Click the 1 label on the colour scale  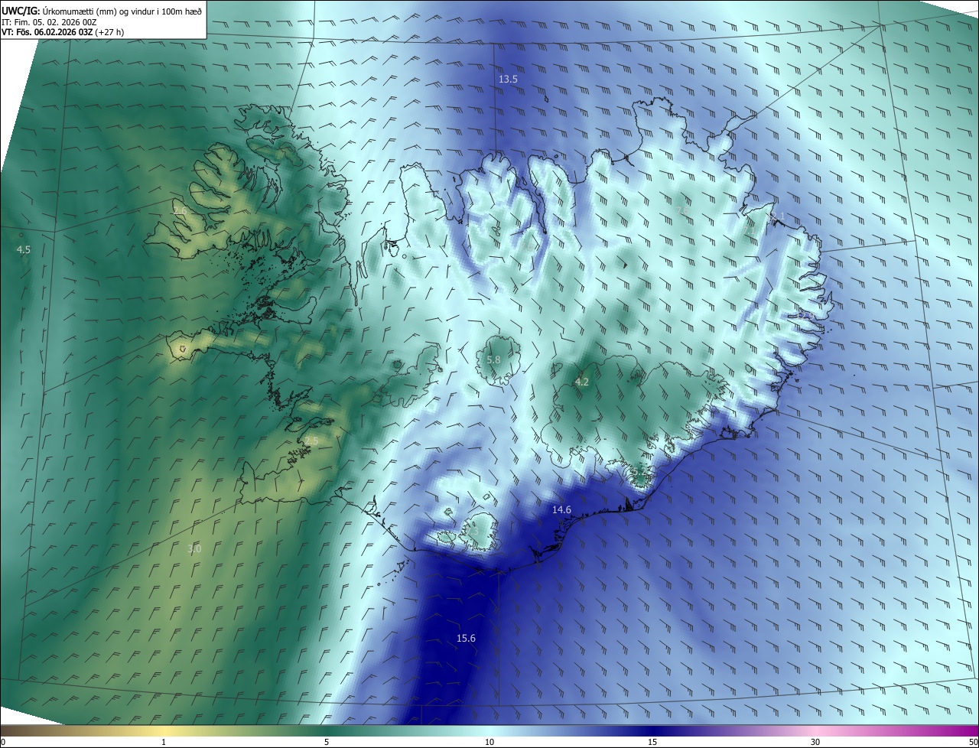(x=164, y=743)
